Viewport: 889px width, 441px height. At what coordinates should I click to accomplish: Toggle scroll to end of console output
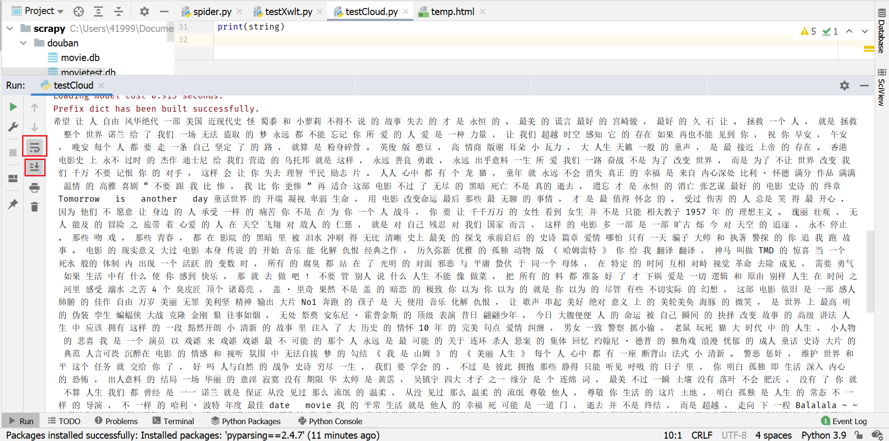point(34,167)
